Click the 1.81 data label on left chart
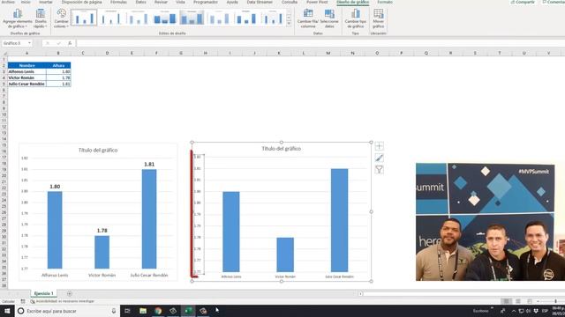The width and height of the screenshot is (565, 317). [149, 165]
